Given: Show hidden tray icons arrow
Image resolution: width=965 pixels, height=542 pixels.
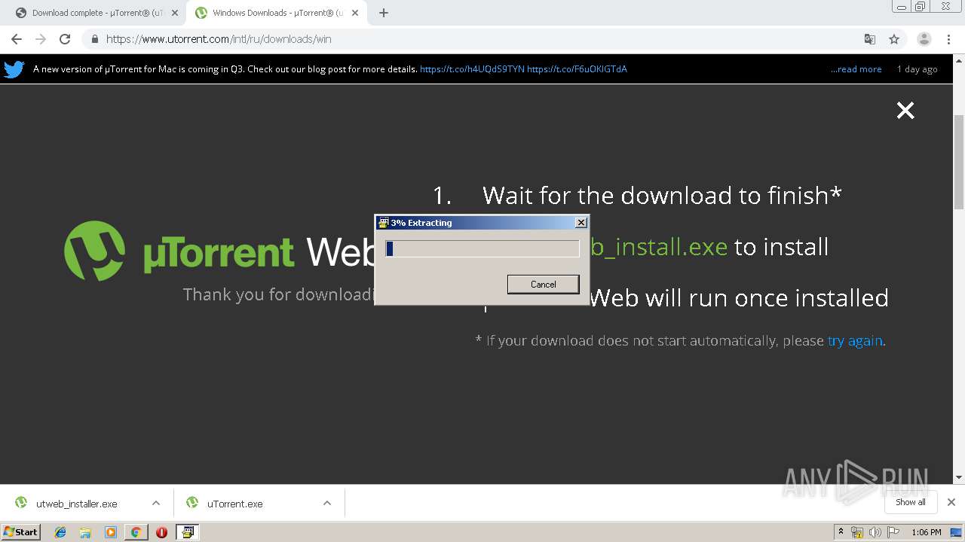Looking at the screenshot, I should click(x=841, y=532).
